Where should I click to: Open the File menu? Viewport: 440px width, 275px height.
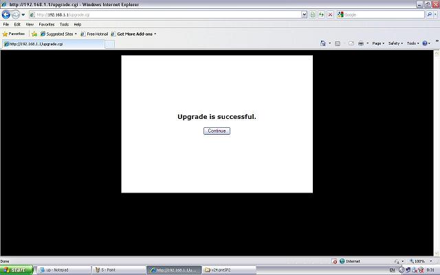[6, 25]
